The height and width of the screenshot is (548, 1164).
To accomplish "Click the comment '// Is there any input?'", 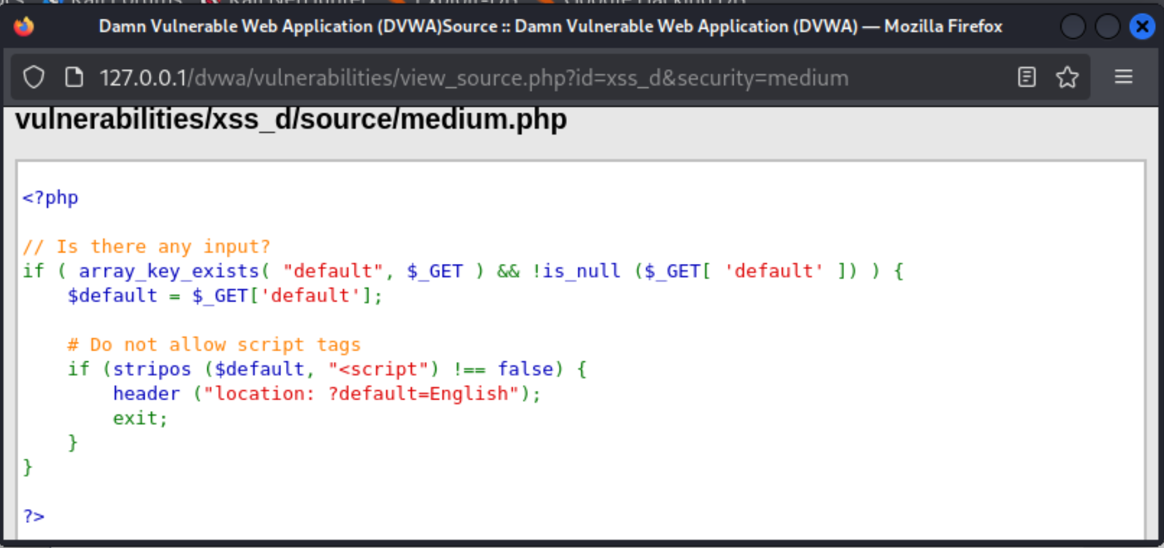I will tap(146, 246).
